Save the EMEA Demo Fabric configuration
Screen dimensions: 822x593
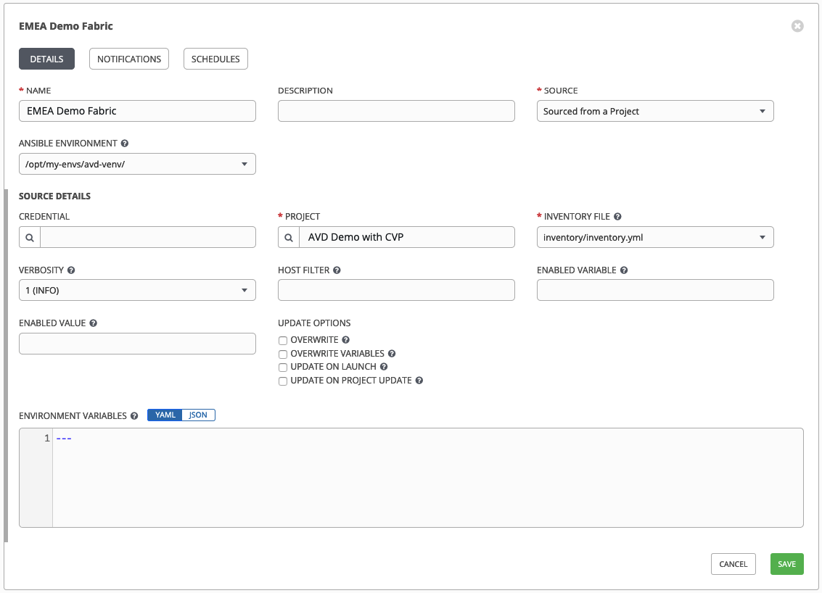pyautogui.click(x=786, y=563)
